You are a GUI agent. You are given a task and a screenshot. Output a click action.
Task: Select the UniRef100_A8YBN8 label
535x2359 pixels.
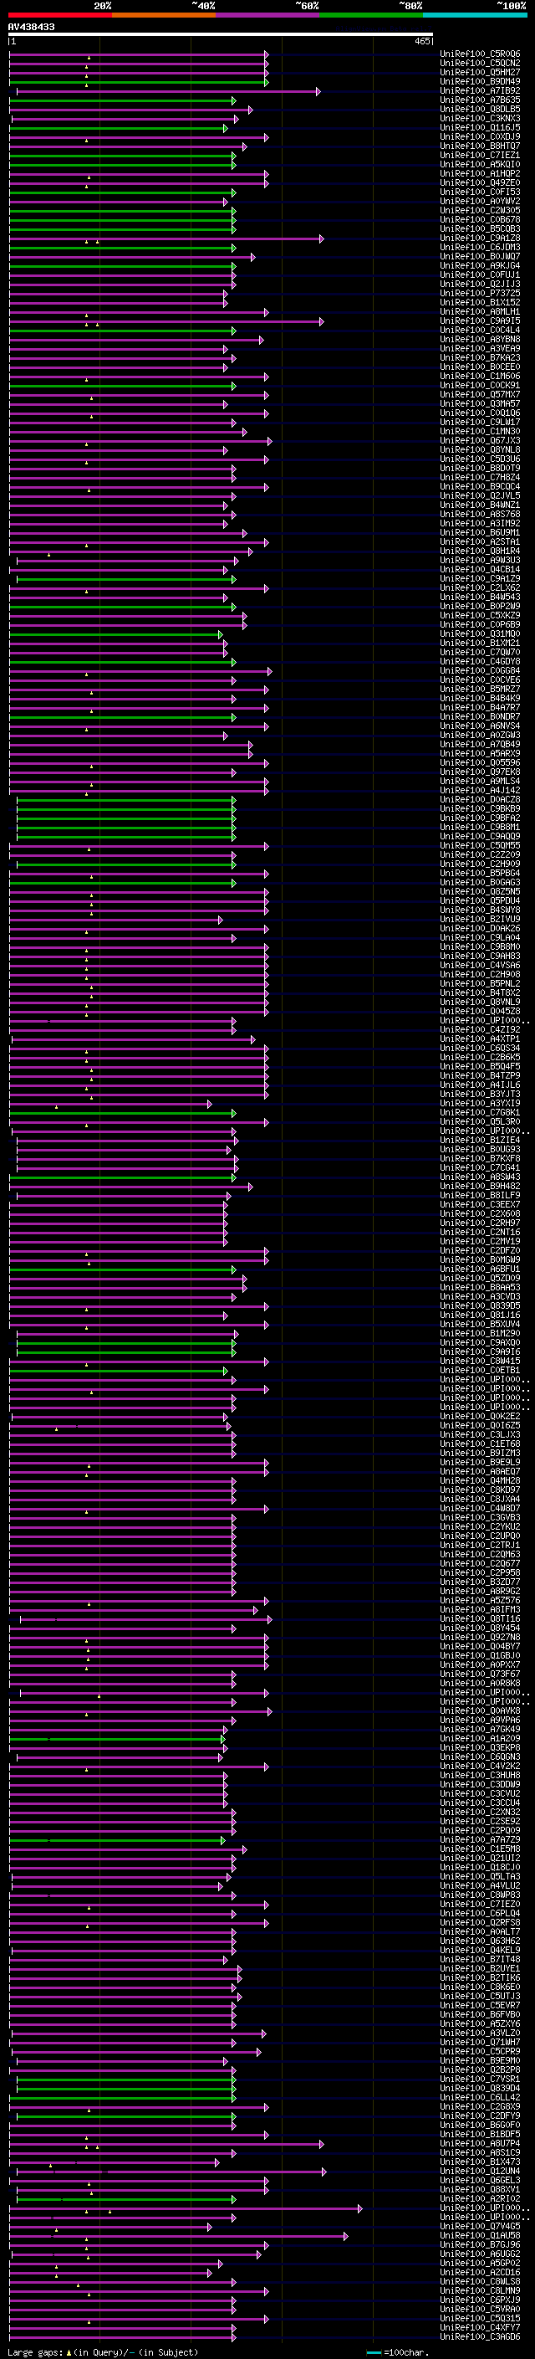tap(480, 339)
